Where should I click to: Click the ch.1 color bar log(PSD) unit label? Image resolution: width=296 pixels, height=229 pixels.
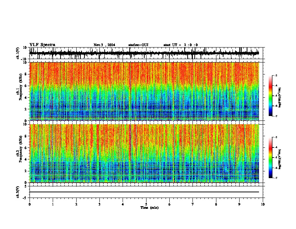coord(280,97)
